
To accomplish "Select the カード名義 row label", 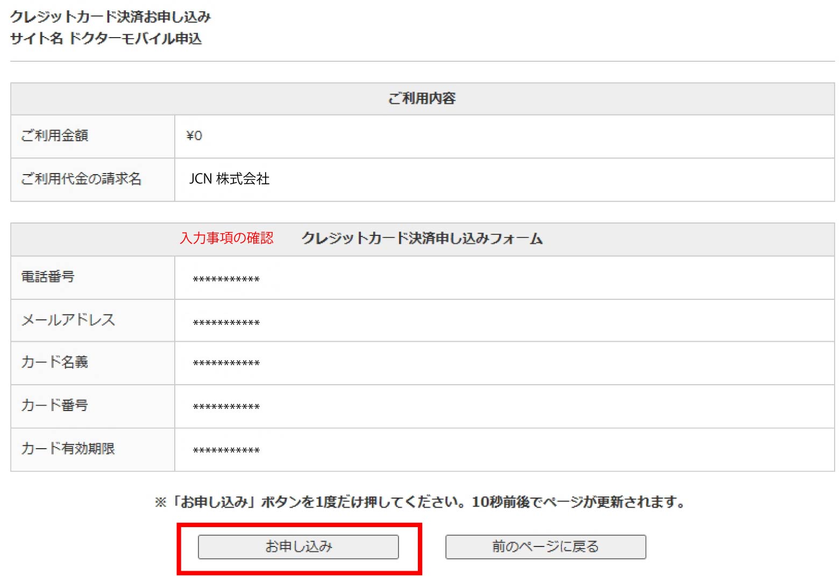I will tap(54, 362).
